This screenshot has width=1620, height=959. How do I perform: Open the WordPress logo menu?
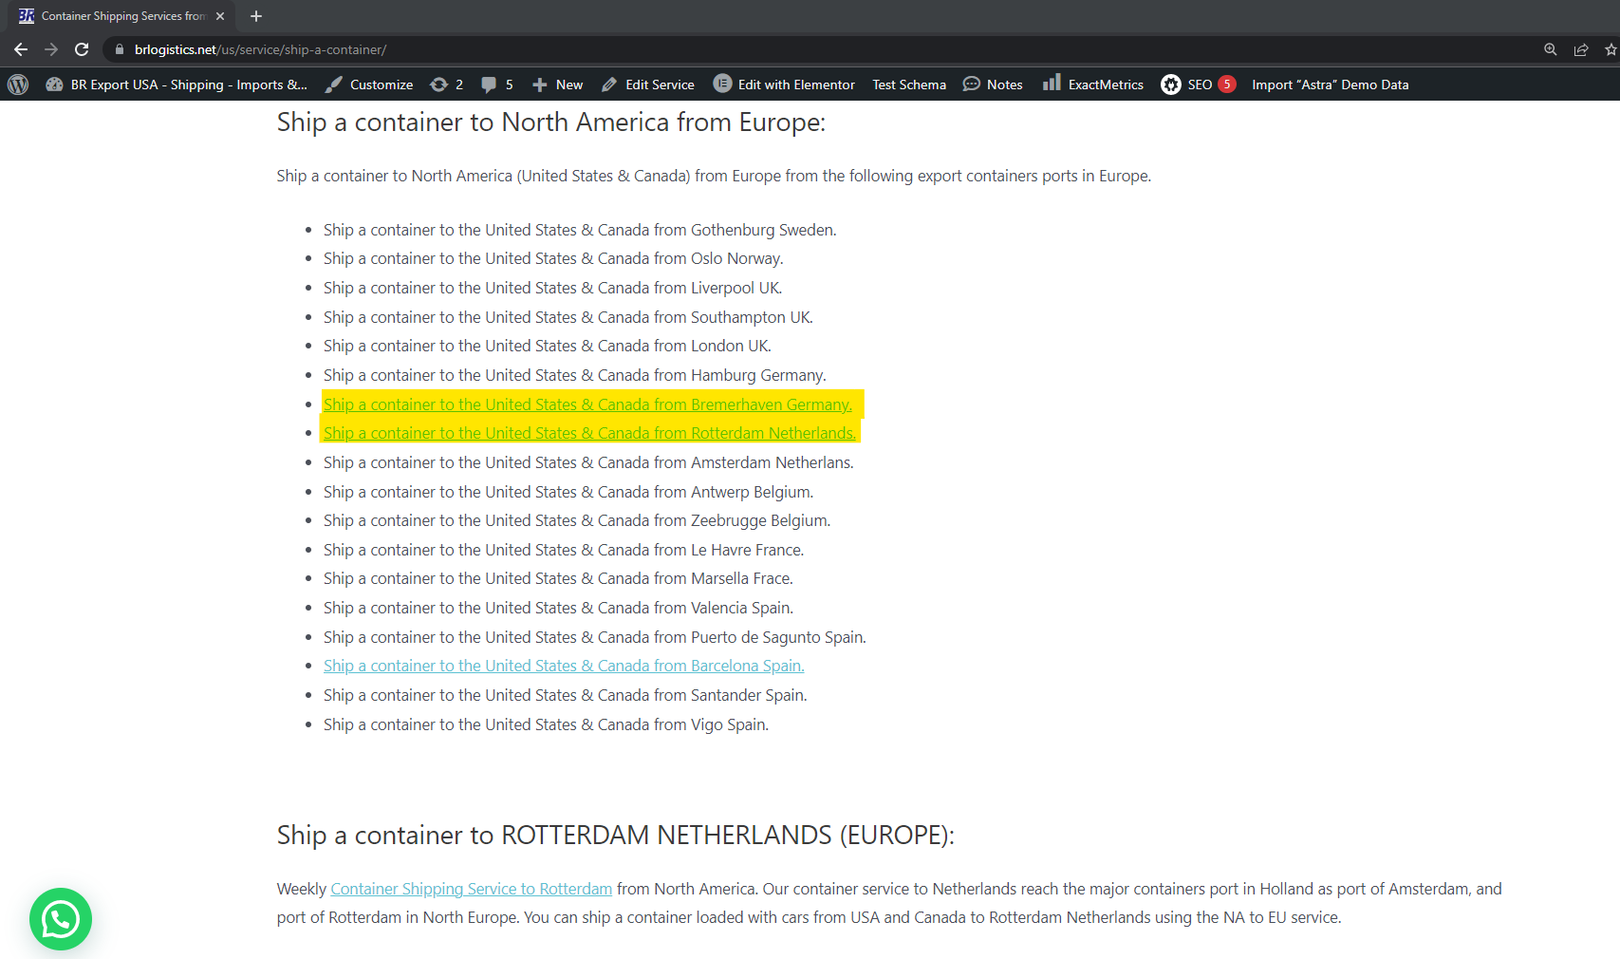click(18, 85)
